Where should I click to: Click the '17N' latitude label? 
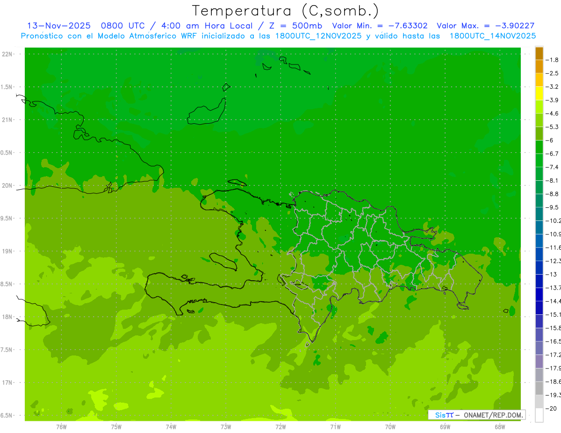[7, 383]
